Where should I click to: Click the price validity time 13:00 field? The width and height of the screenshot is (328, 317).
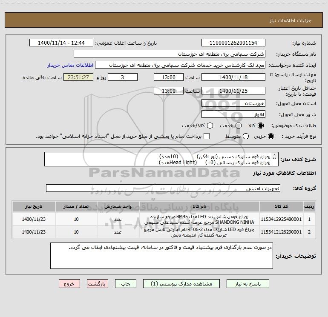pyautogui.click(x=169, y=91)
